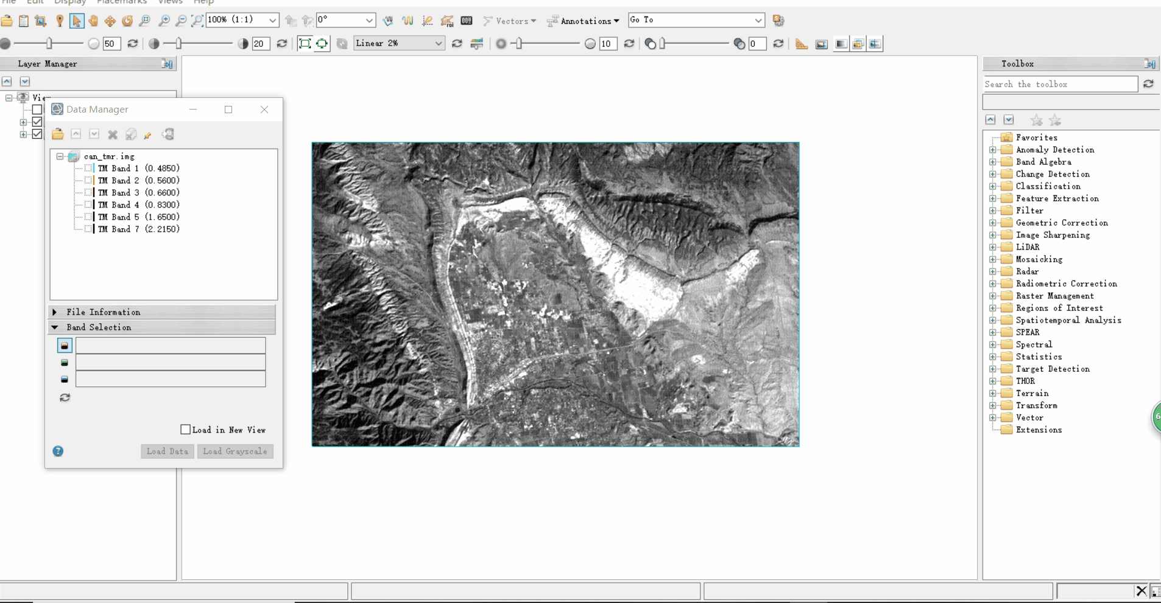Image resolution: width=1161 pixels, height=603 pixels.
Task: Activate the Flicker view icon
Action: point(858,44)
